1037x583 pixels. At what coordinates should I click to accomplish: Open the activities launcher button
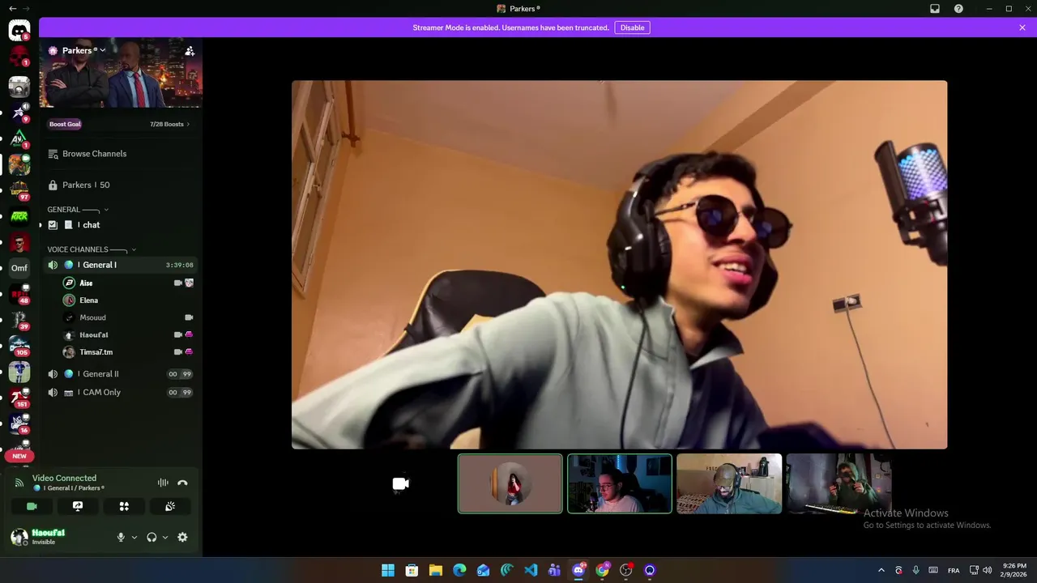pos(124,506)
